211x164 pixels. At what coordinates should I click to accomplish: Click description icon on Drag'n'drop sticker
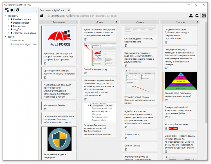[x=166, y=152]
